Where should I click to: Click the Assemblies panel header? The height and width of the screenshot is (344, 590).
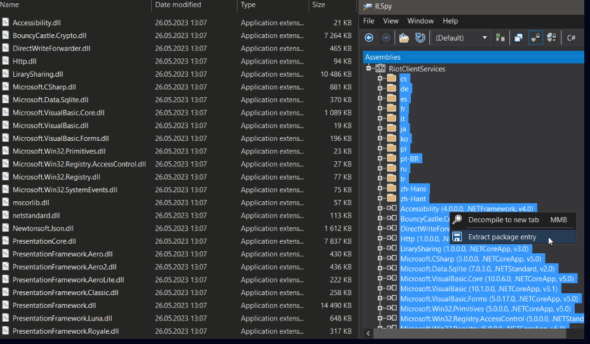[x=473, y=56]
